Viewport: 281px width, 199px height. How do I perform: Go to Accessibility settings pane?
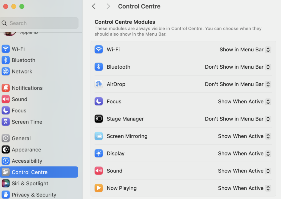pyautogui.click(x=27, y=161)
